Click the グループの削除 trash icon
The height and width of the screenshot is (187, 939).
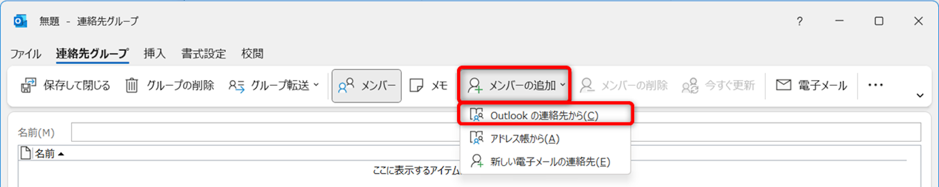pos(132,86)
